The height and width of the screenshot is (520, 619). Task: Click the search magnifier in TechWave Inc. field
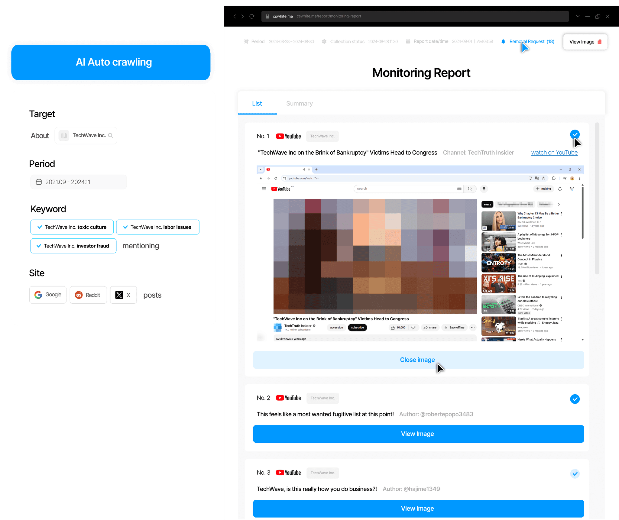111,136
